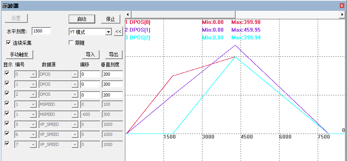Click the greyed-out 设置 settings button

[16, 19]
